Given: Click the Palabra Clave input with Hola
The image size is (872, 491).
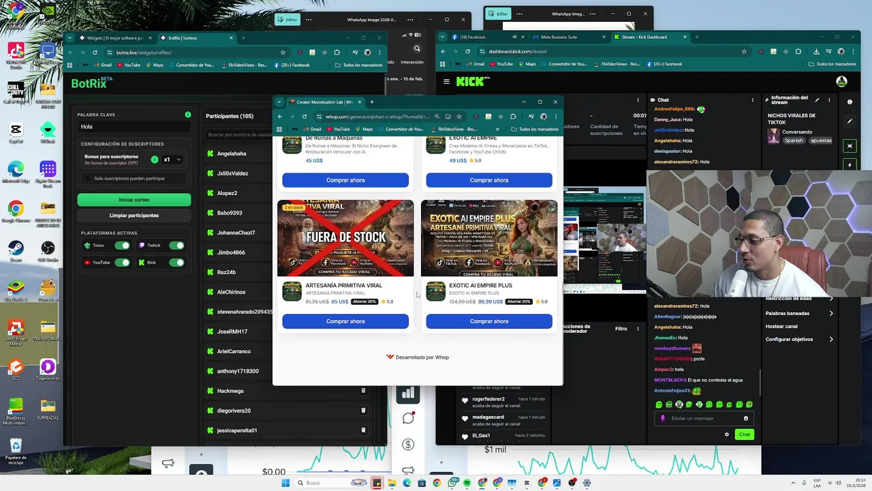Looking at the screenshot, I should click(134, 127).
